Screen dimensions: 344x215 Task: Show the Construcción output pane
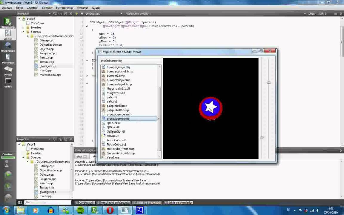[85, 202]
